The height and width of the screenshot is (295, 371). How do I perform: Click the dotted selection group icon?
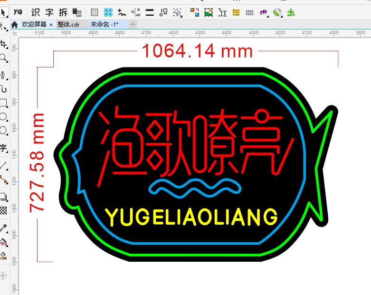click(178, 12)
